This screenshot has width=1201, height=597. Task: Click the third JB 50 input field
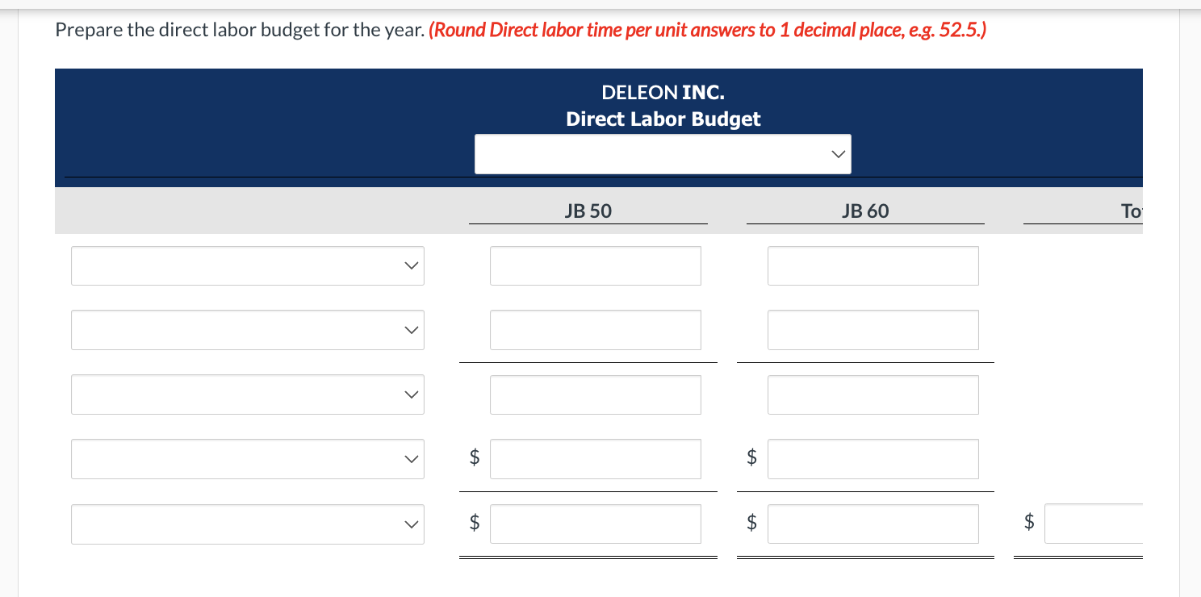[x=595, y=395]
